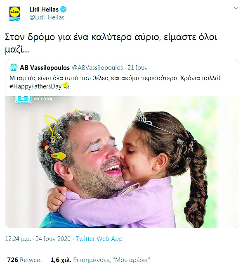This screenshot has height=267, width=243.
Task: Visit the @Lidl_Hellas_ handle
Action: [x=48, y=17]
